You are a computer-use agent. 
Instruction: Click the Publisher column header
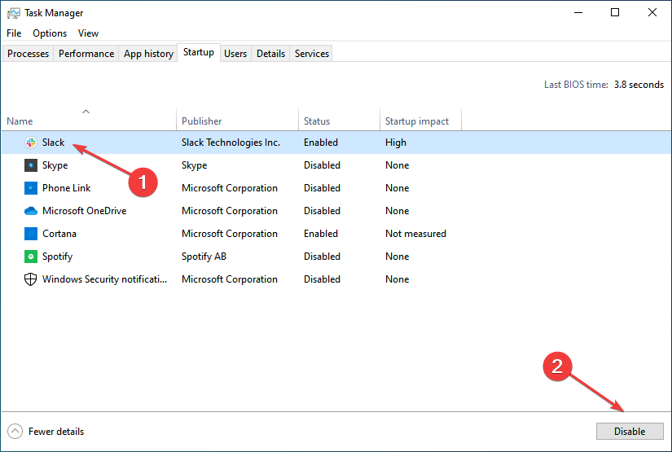point(202,121)
